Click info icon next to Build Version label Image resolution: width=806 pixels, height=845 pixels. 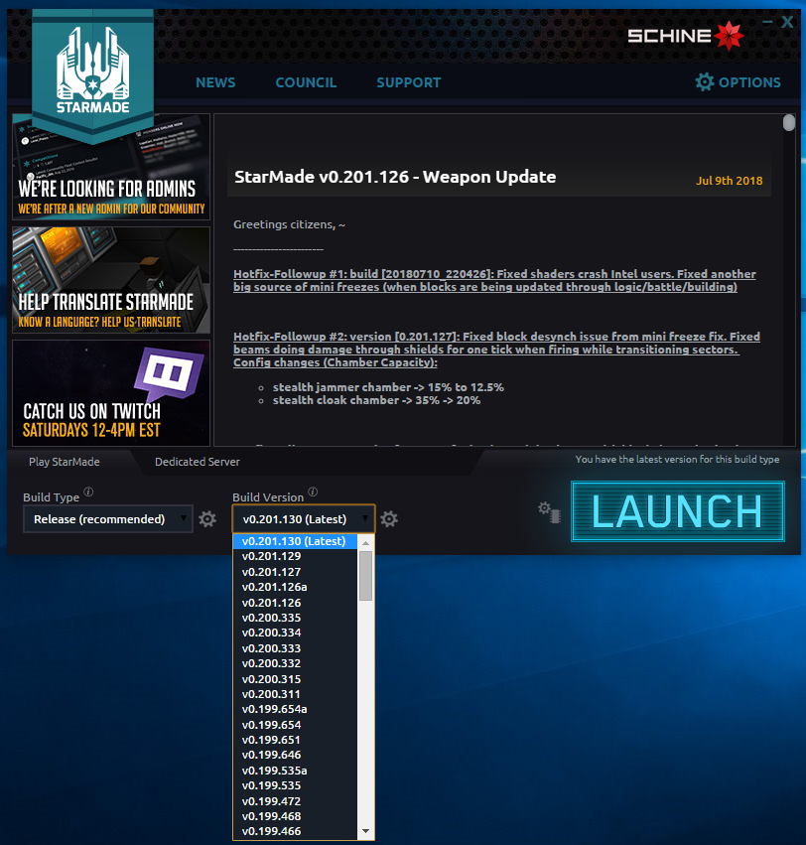coord(313,492)
